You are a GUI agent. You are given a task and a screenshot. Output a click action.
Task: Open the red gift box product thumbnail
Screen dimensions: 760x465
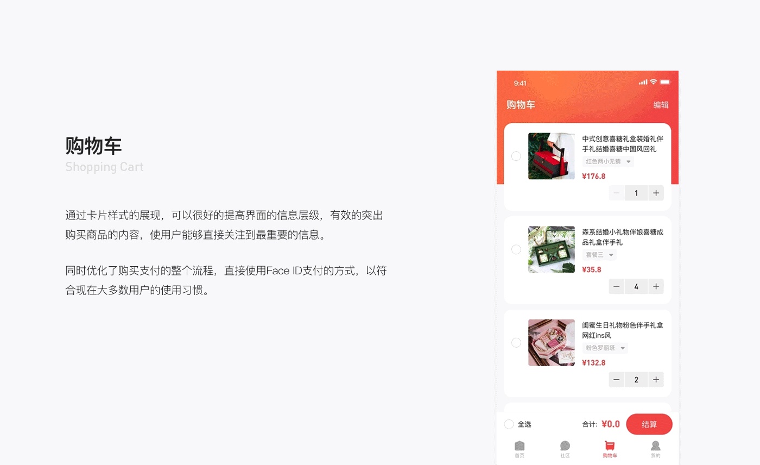[x=552, y=156]
